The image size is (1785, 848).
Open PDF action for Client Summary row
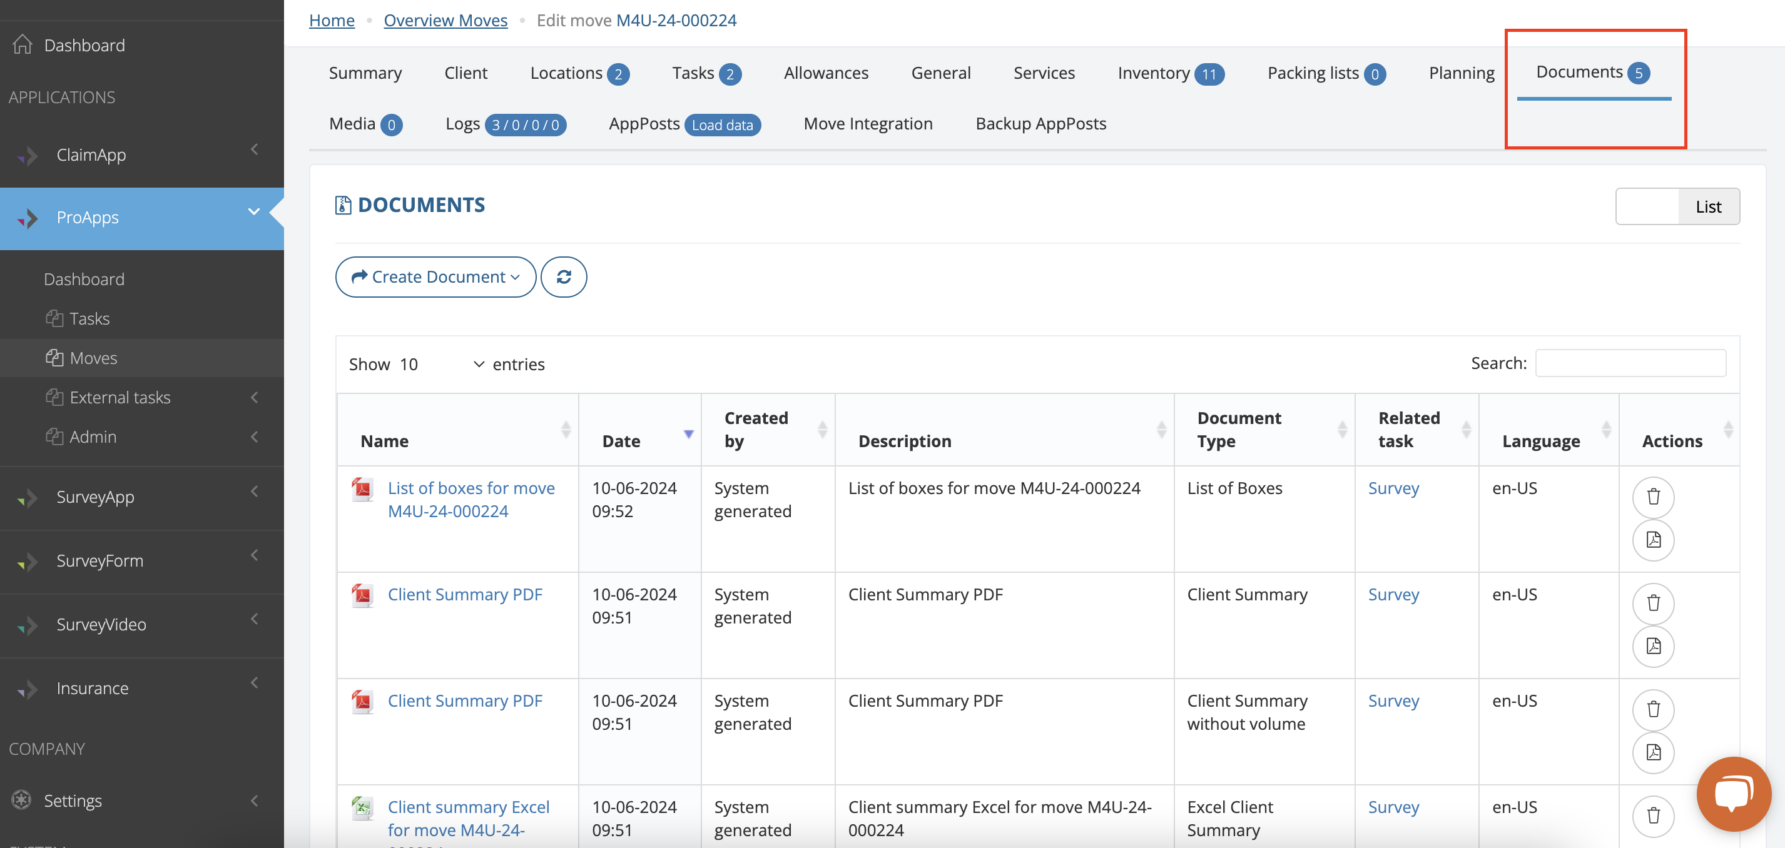(1654, 647)
